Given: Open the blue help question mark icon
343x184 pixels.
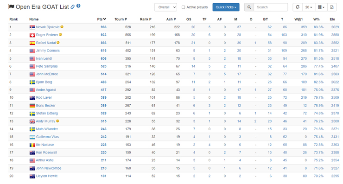Looking at the screenshot, I should [78, 6].
